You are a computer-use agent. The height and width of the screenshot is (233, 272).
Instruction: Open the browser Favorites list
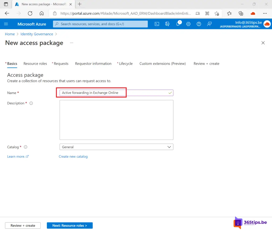point(229,13)
